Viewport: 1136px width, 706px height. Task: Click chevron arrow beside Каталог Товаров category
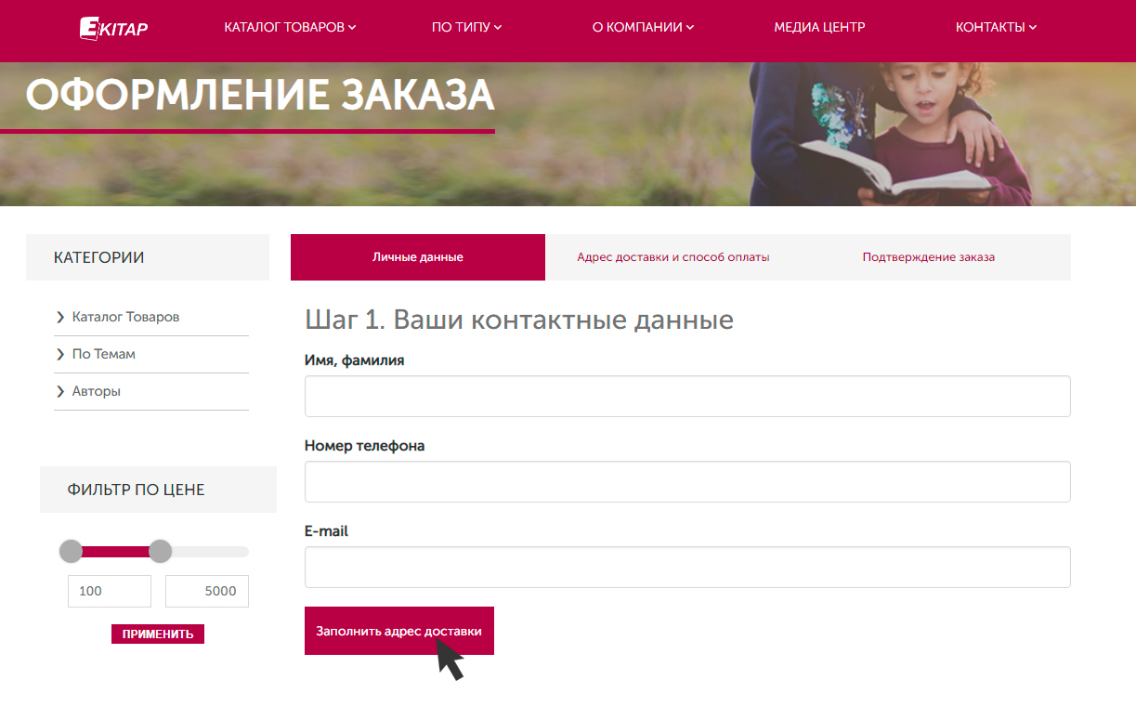tap(60, 318)
